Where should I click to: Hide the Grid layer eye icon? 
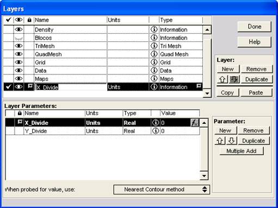point(18,62)
